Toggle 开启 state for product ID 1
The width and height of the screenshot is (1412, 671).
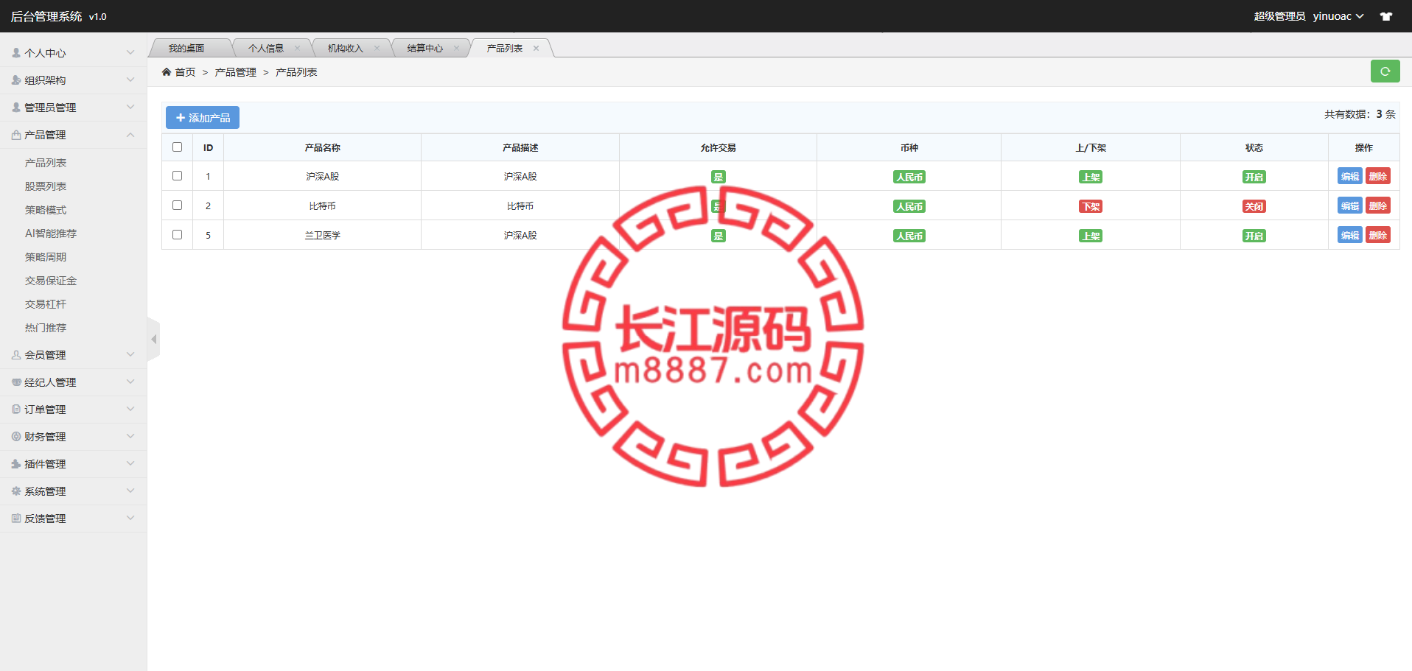tap(1254, 177)
